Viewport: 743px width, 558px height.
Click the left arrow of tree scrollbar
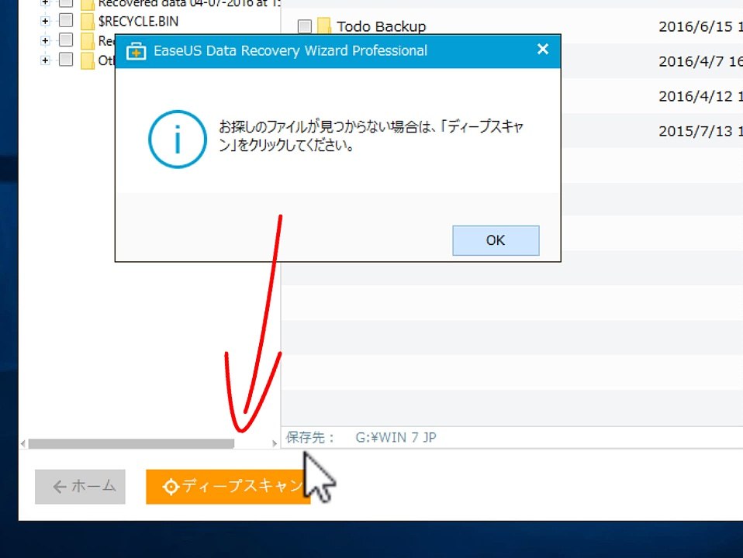pyautogui.click(x=22, y=443)
